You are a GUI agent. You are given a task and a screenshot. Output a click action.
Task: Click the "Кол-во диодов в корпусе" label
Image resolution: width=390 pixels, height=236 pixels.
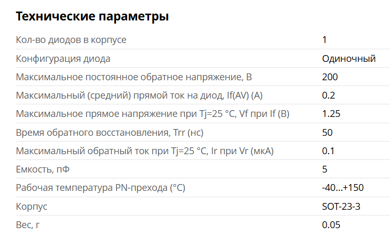(x=71, y=40)
